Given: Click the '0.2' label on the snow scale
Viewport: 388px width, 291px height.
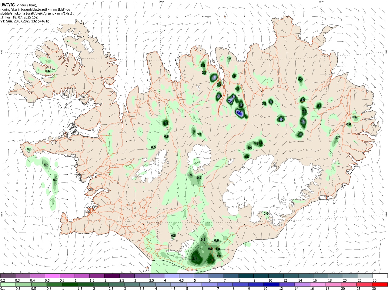Looking at the screenshot, I should point(2,280).
